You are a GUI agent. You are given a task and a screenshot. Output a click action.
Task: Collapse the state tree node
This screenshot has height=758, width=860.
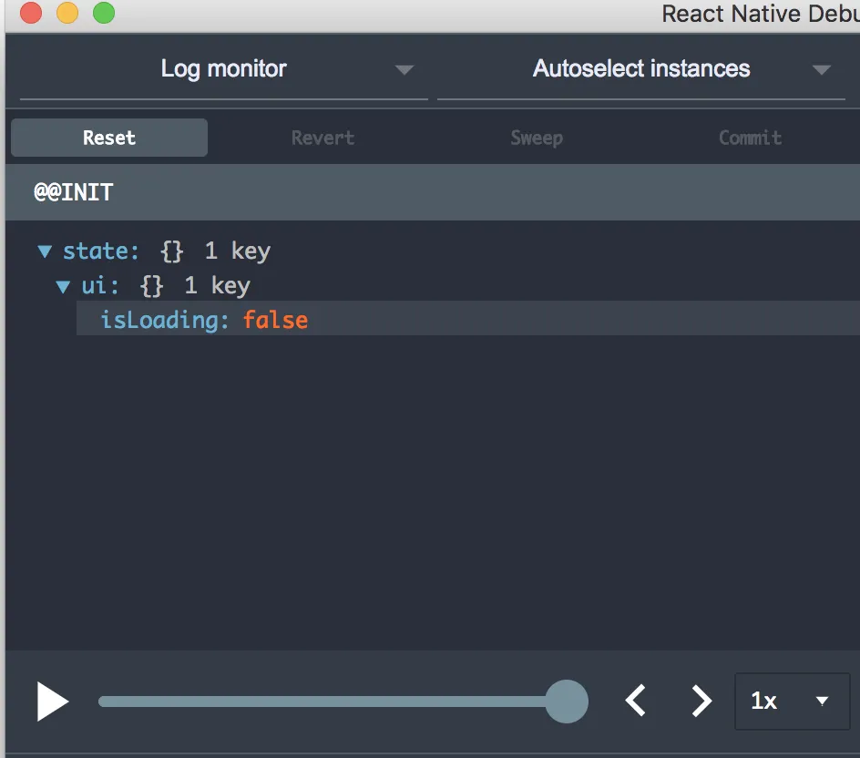tap(45, 251)
